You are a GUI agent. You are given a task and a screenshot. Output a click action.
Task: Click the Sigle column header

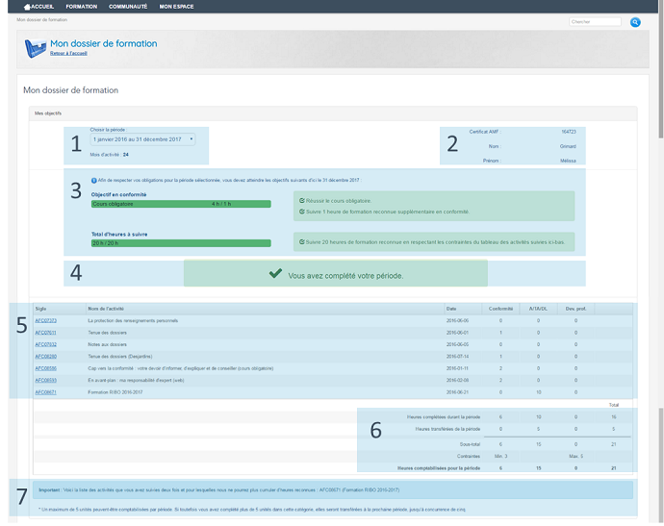(40, 309)
